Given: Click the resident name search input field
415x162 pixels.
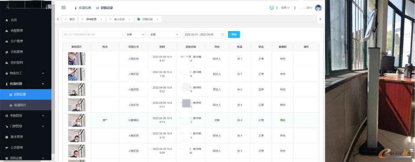Looking at the screenshot, I should pos(92,35).
